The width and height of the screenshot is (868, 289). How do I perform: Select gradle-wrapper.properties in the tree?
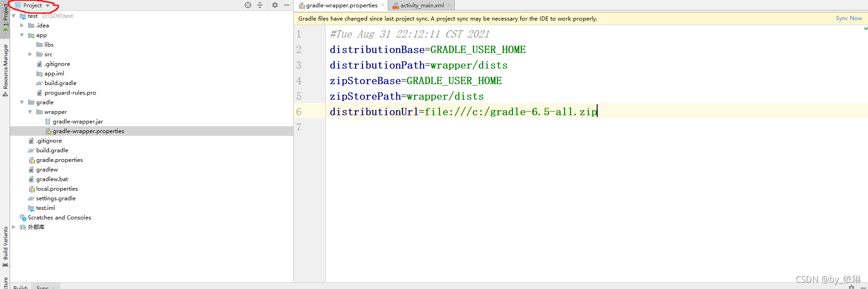point(88,131)
